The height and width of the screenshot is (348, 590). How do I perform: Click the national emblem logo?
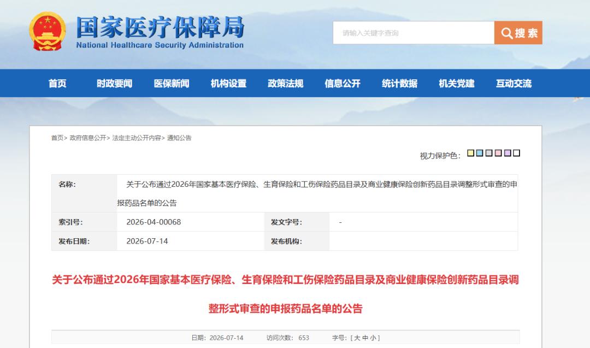48,31
